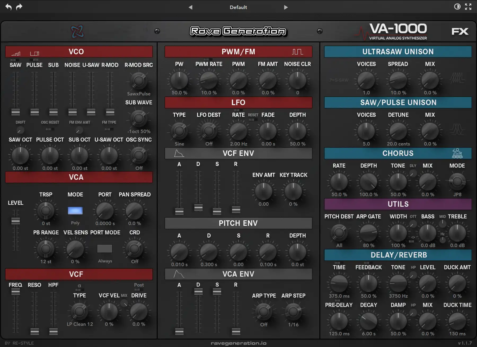Click the UTILS section header
Screen dimensions: 477x347
pyautogui.click(x=398, y=204)
